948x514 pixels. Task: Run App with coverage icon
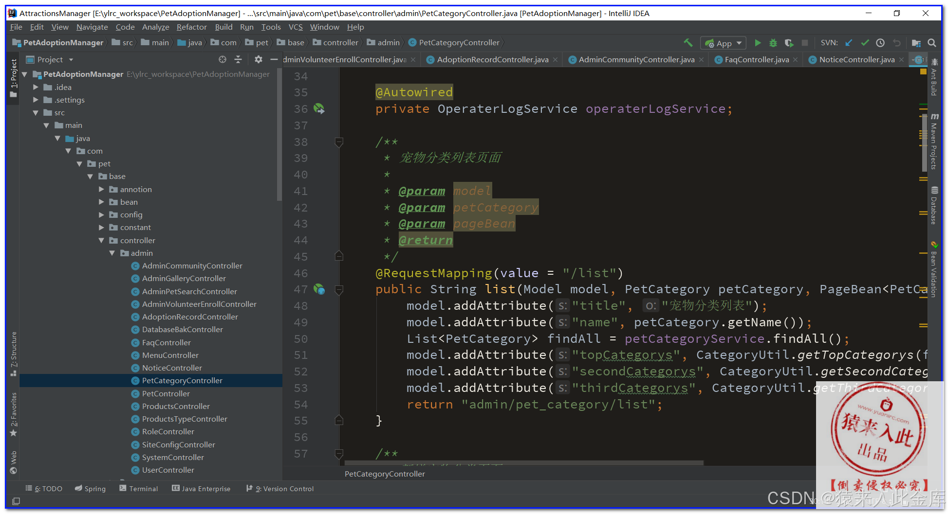pos(789,43)
